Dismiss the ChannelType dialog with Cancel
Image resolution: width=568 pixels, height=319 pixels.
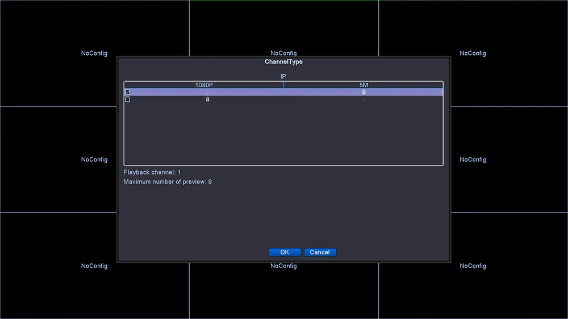tap(320, 252)
